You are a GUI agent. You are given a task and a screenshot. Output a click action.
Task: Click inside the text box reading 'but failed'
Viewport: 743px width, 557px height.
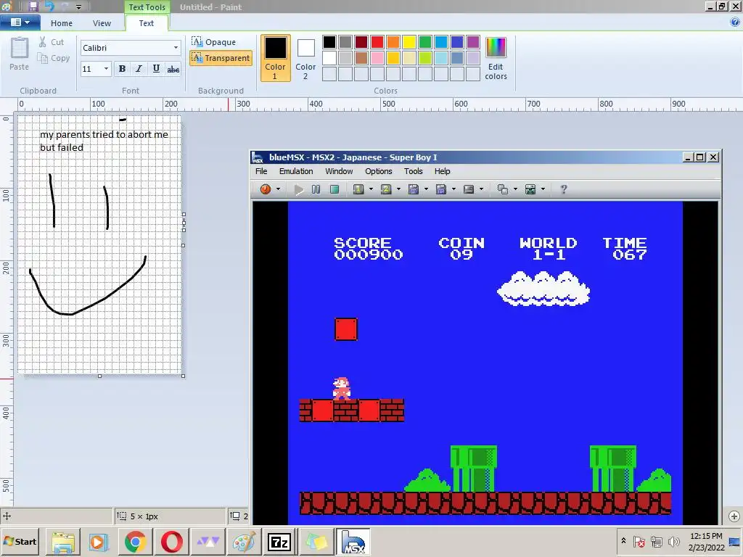click(62, 147)
